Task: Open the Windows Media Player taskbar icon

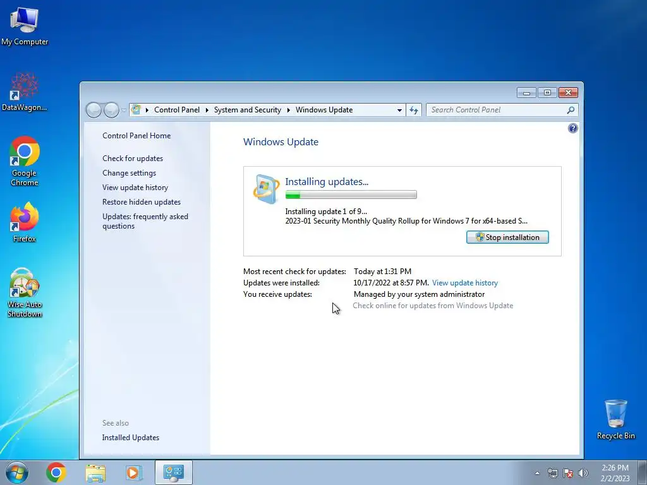Action: coord(133,472)
